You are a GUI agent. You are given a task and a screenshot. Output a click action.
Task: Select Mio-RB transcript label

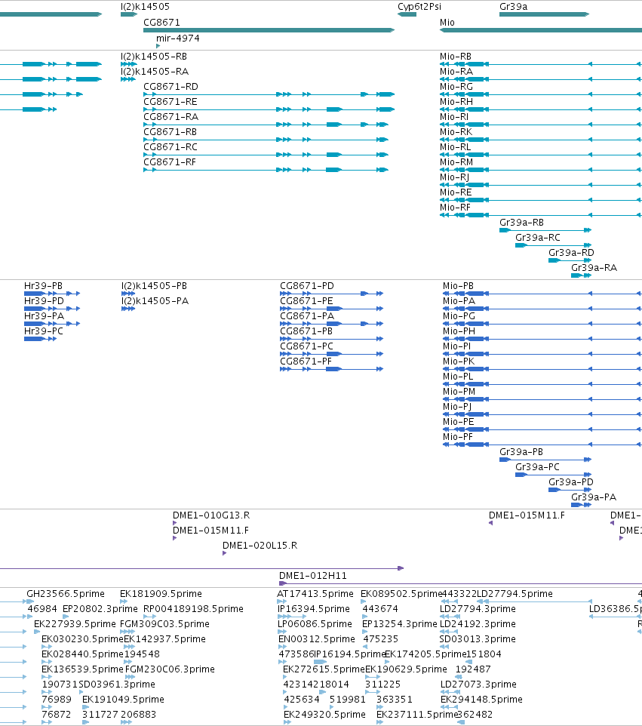tap(456, 57)
